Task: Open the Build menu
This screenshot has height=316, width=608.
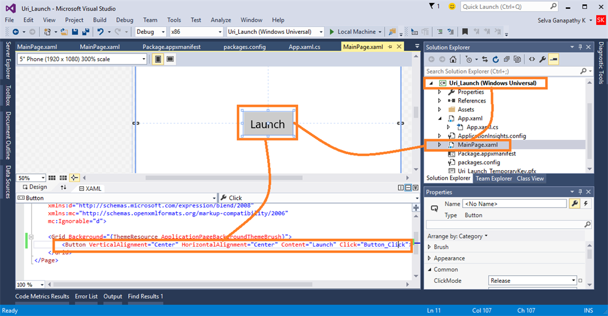Action: (99, 20)
